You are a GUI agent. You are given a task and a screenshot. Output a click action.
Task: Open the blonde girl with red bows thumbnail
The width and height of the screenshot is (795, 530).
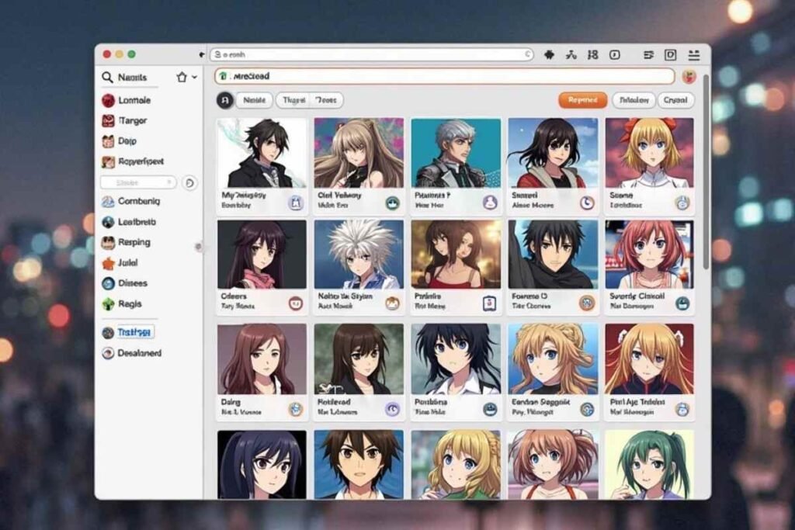tap(649, 153)
